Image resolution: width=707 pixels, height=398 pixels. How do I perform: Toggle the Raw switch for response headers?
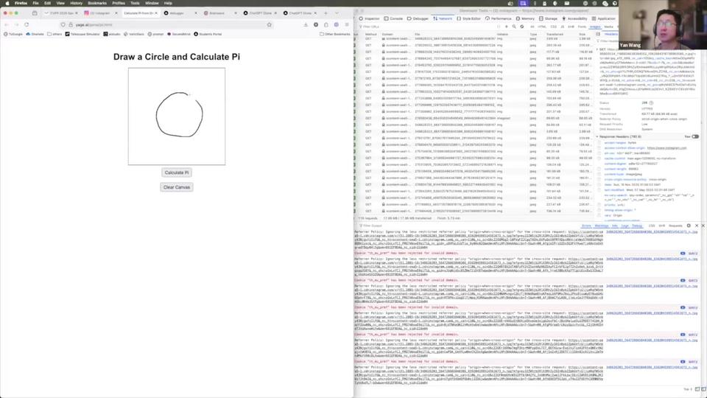(695, 136)
